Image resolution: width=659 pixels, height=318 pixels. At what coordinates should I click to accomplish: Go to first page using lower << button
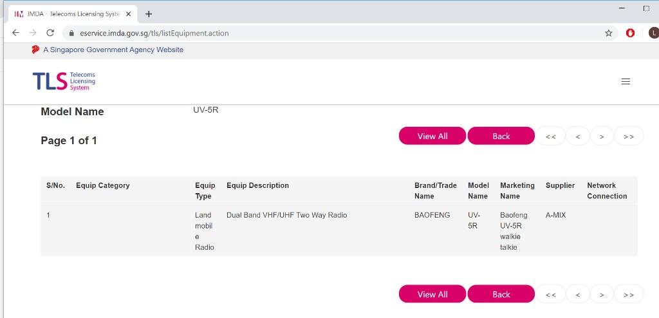pyautogui.click(x=551, y=294)
